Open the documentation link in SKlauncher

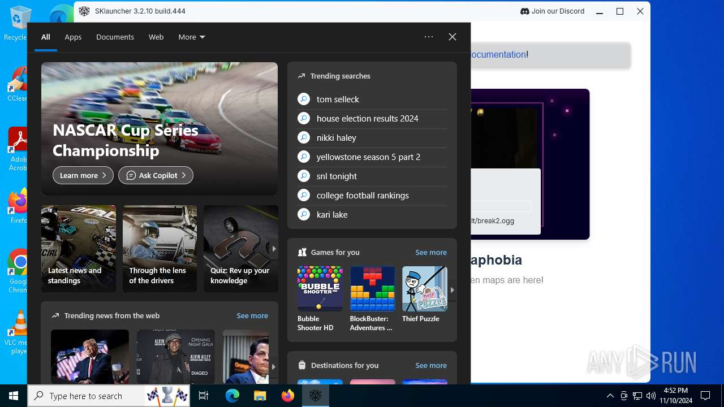point(498,54)
